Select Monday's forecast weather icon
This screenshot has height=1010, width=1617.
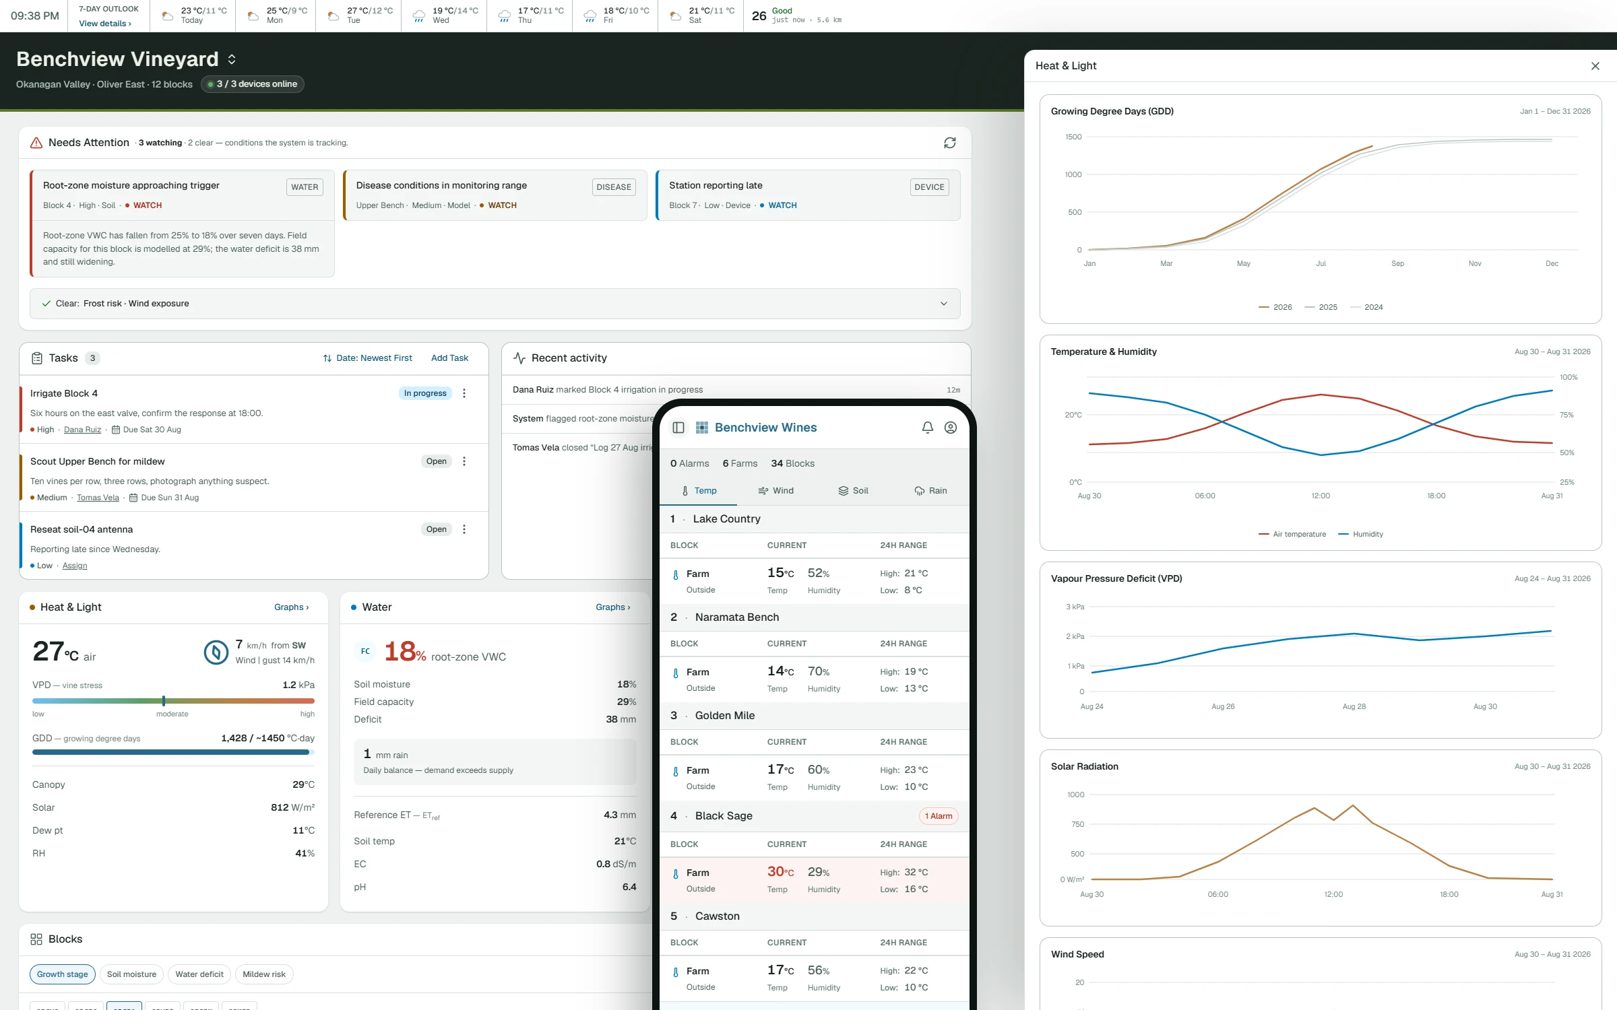253,15
